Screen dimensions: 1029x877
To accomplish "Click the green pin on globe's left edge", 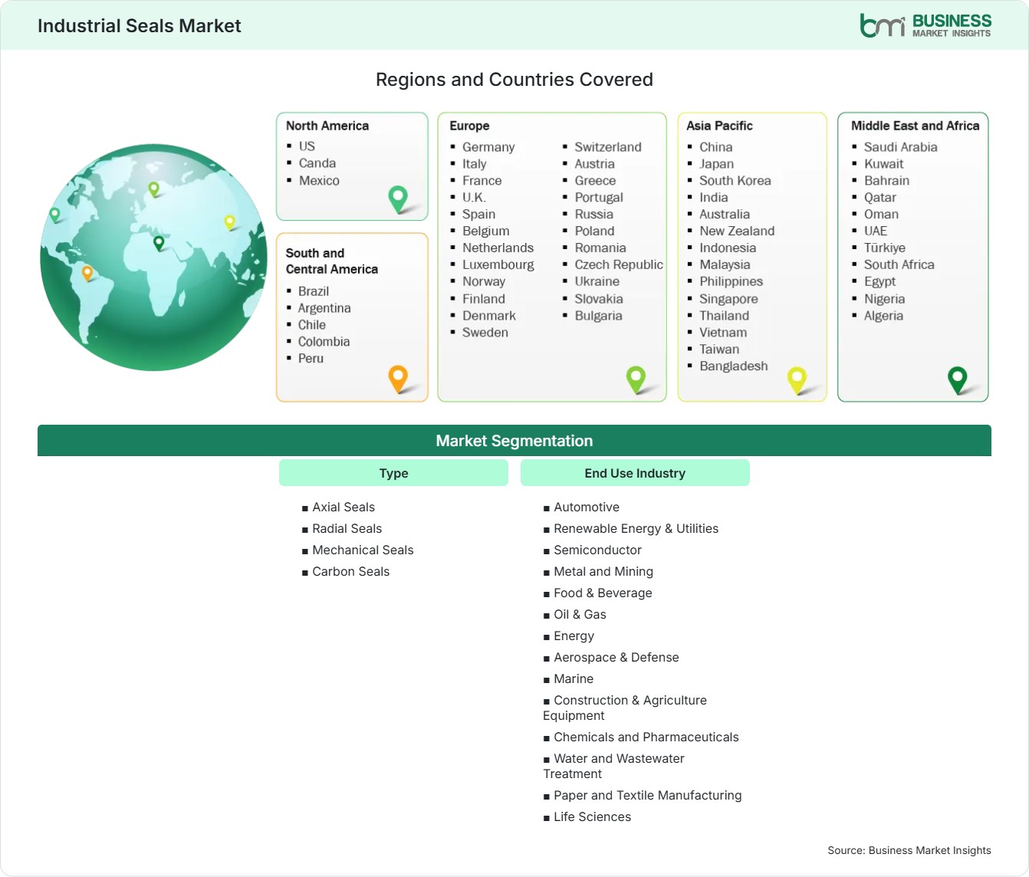I will (54, 215).
